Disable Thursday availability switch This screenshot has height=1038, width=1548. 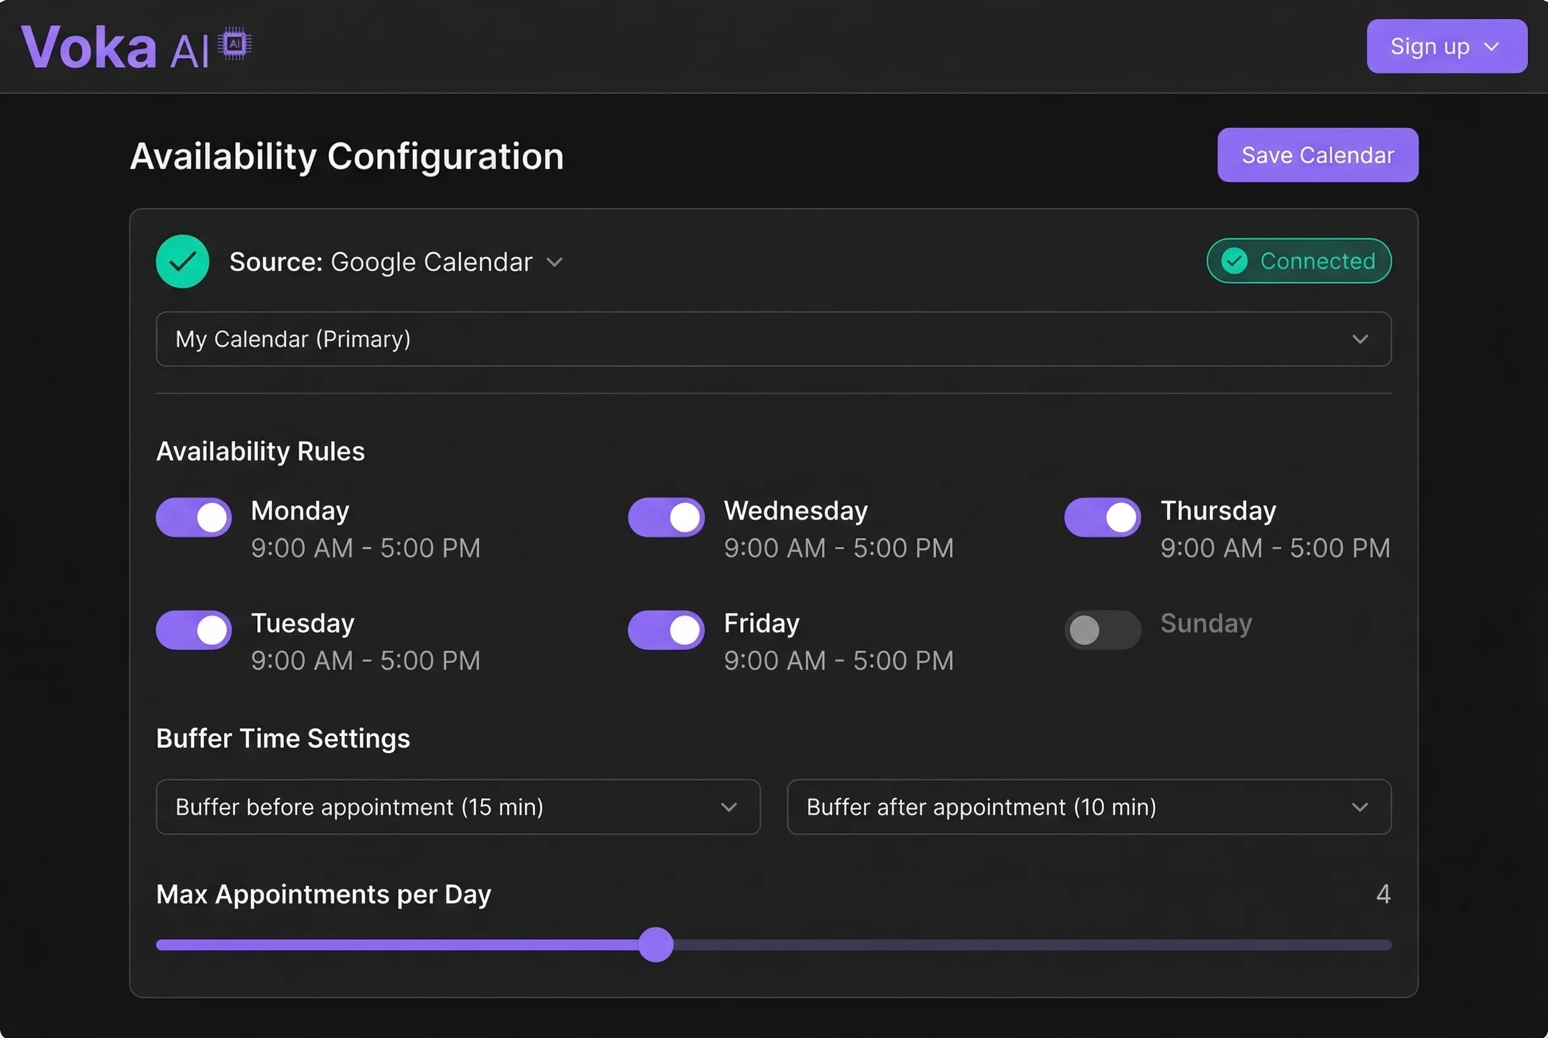(x=1102, y=517)
